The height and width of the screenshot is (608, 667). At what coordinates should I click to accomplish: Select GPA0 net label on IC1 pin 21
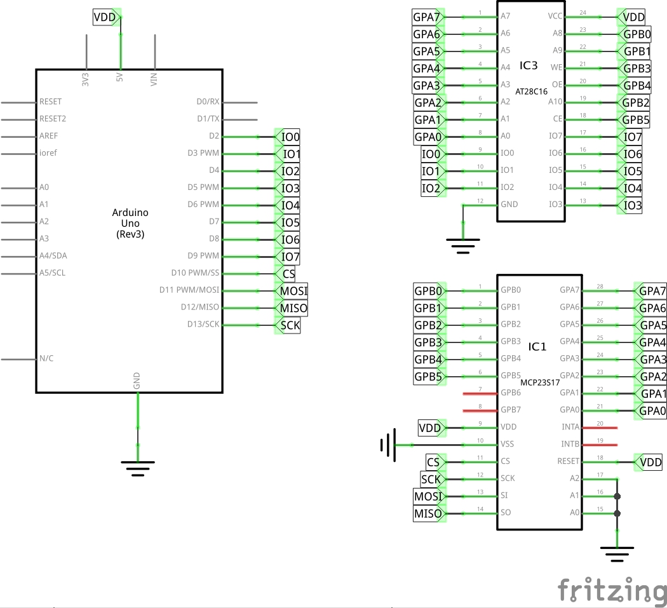[650, 411]
